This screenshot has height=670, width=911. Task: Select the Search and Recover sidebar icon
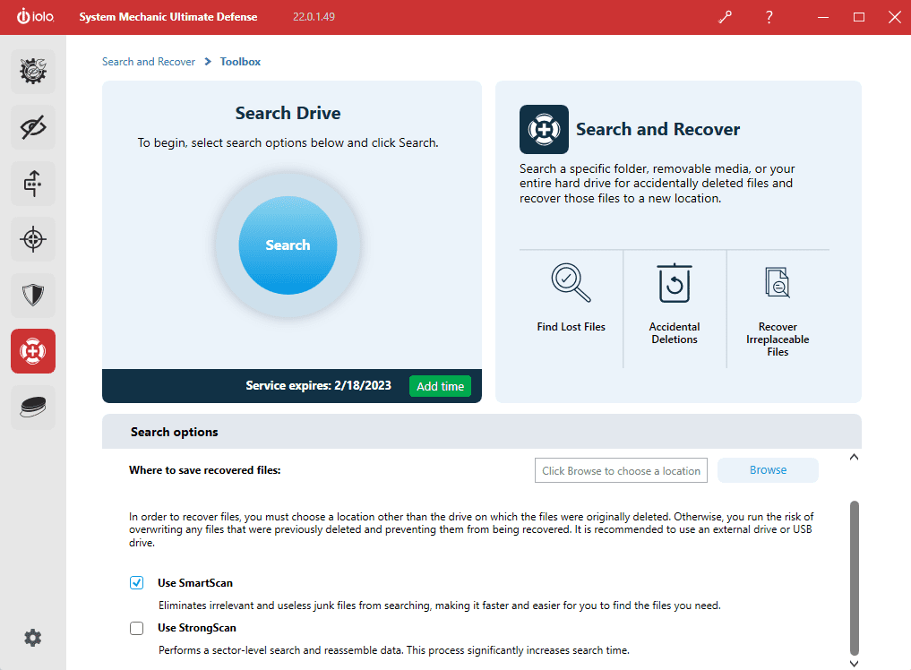point(33,351)
